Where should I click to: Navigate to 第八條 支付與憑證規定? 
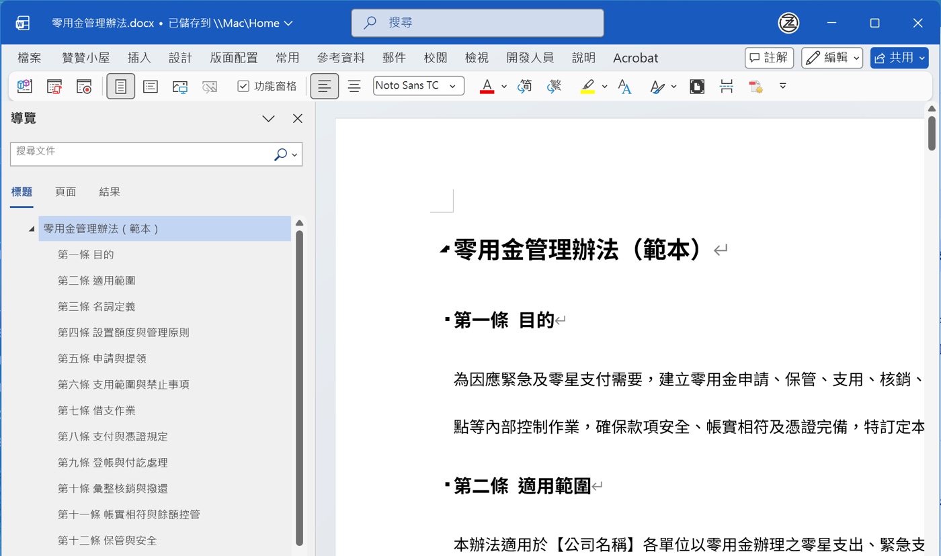(112, 436)
